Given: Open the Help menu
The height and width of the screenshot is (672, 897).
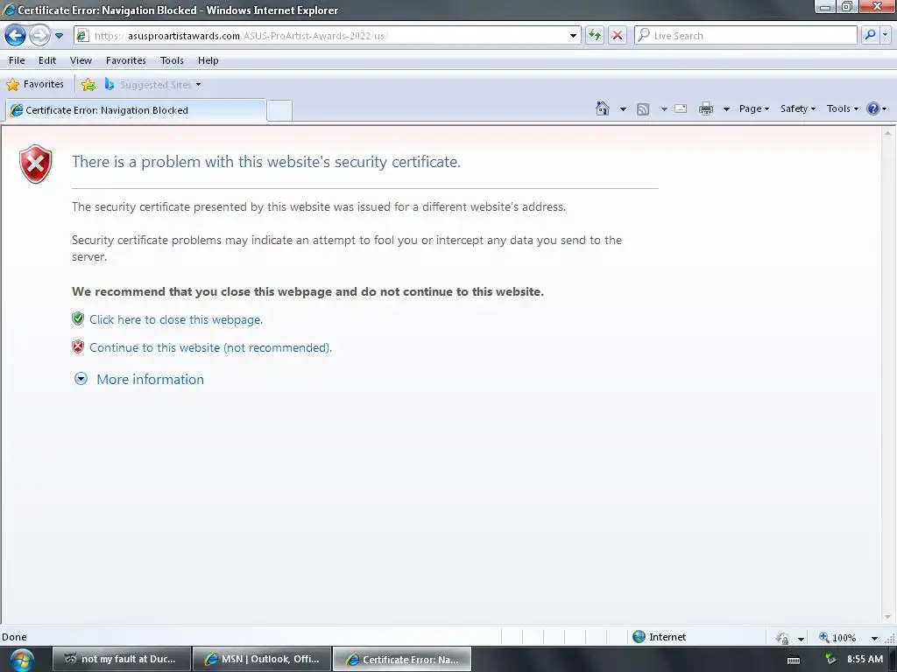Looking at the screenshot, I should pos(208,60).
